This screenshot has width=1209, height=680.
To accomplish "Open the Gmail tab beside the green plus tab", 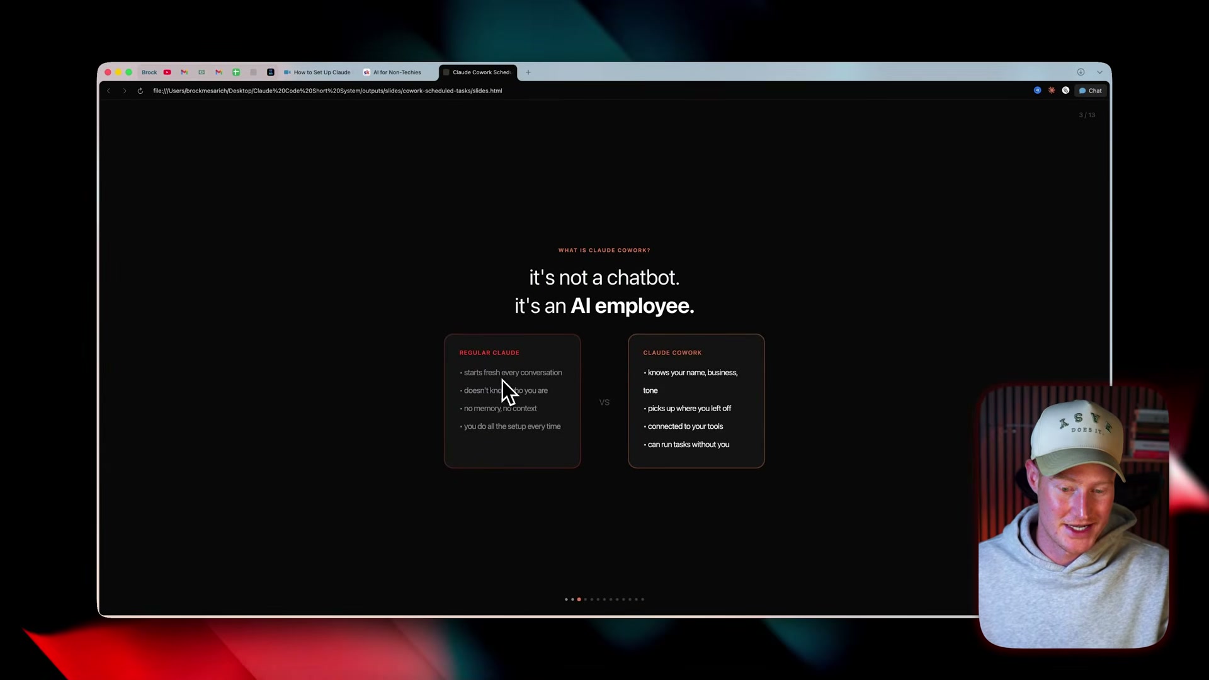I will coord(219,72).
